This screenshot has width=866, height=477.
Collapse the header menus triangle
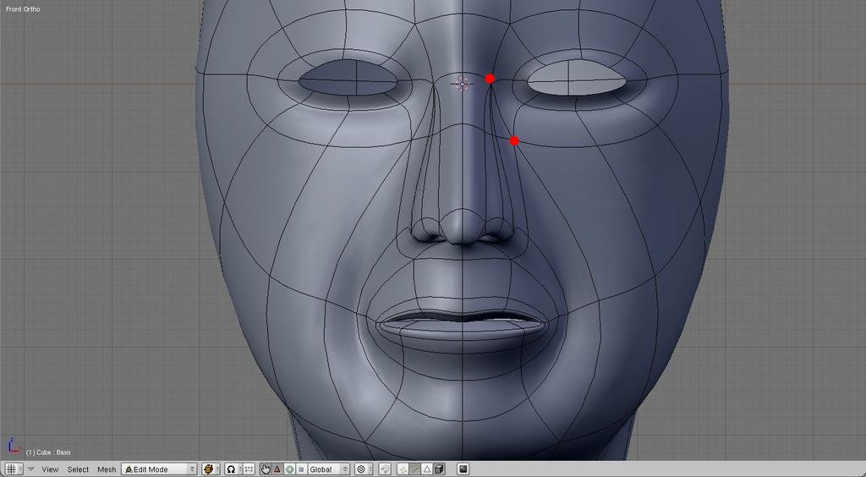point(31,469)
